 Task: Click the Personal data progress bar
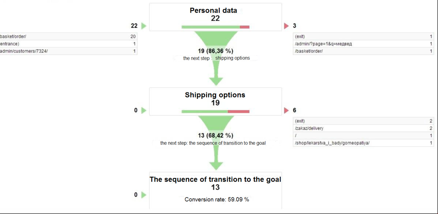tap(216, 27)
